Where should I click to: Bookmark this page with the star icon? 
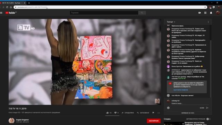(x=205, y=7)
